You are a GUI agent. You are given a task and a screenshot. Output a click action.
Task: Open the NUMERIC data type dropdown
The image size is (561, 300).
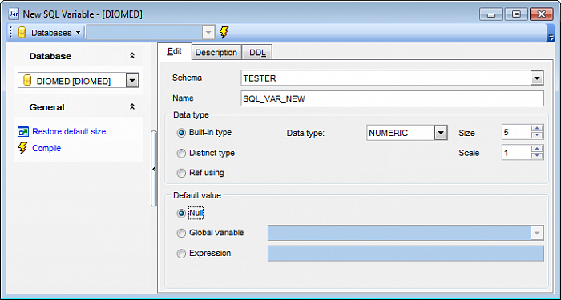pos(441,134)
